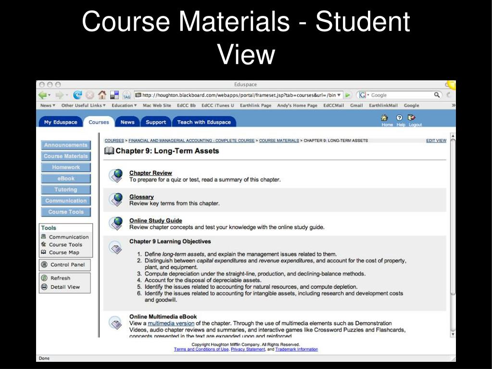492x369 pixels.
Task: Open the News bookmarks dropdown
Action: pyautogui.click(x=48, y=105)
